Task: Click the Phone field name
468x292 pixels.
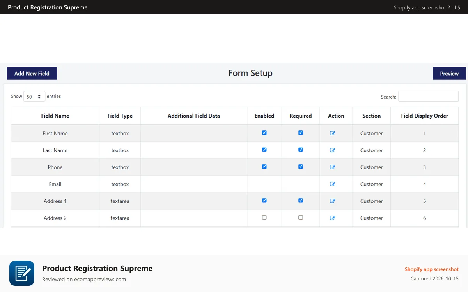Action: [x=55, y=167]
